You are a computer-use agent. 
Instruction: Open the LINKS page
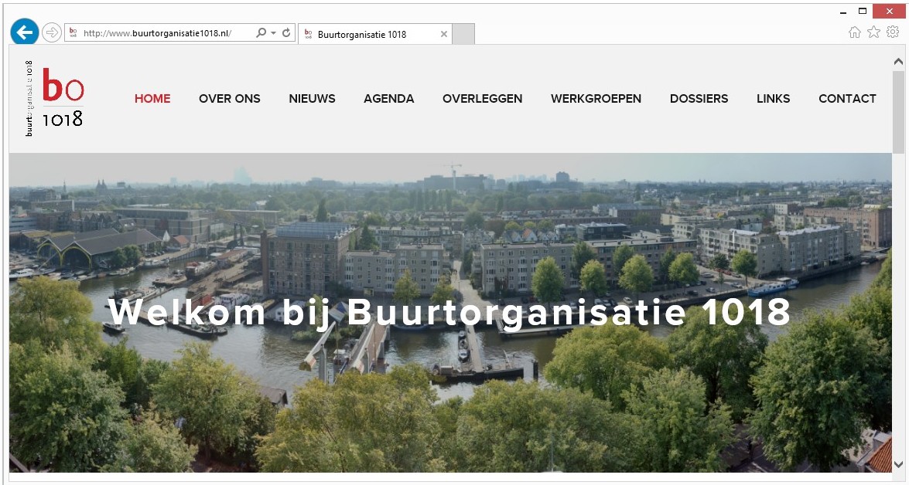(x=774, y=99)
